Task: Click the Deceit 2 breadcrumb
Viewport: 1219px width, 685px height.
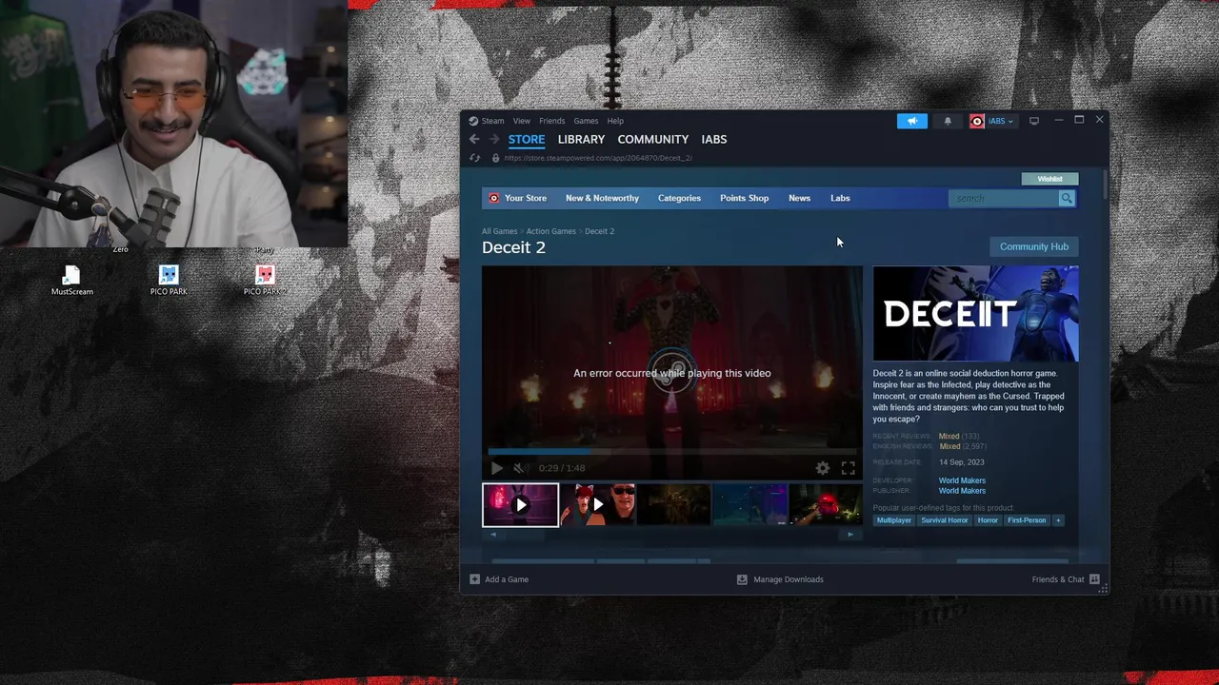Action: click(x=599, y=231)
